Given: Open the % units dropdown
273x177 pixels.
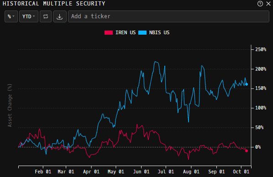Looking at the screenshot, I should point(11,16).
